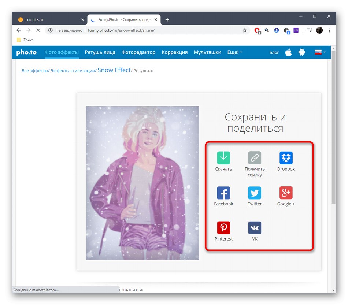Click the Результат breadcrumb text
The height and width of the screenshot is (305, 348).
144,71
